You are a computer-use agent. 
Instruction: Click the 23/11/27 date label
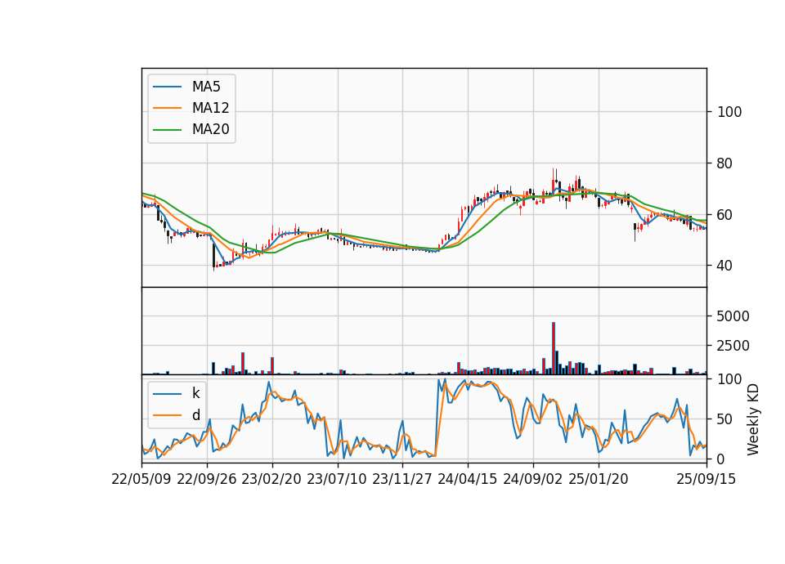click(x=402, y=479)
